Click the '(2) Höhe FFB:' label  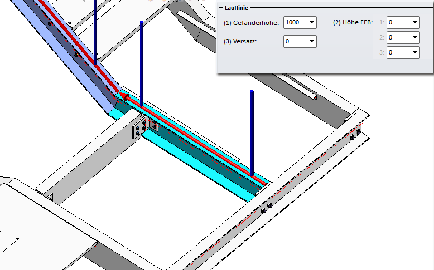tap(353, 23)
